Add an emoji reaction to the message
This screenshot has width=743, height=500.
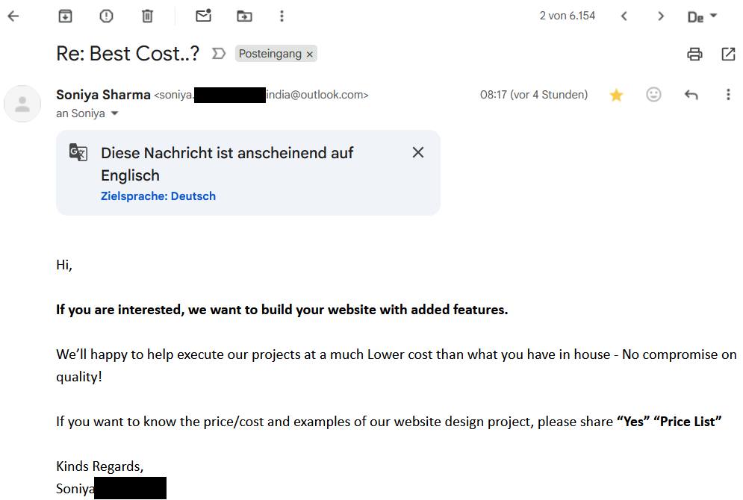pyautogui.click(x=653, y=95)
